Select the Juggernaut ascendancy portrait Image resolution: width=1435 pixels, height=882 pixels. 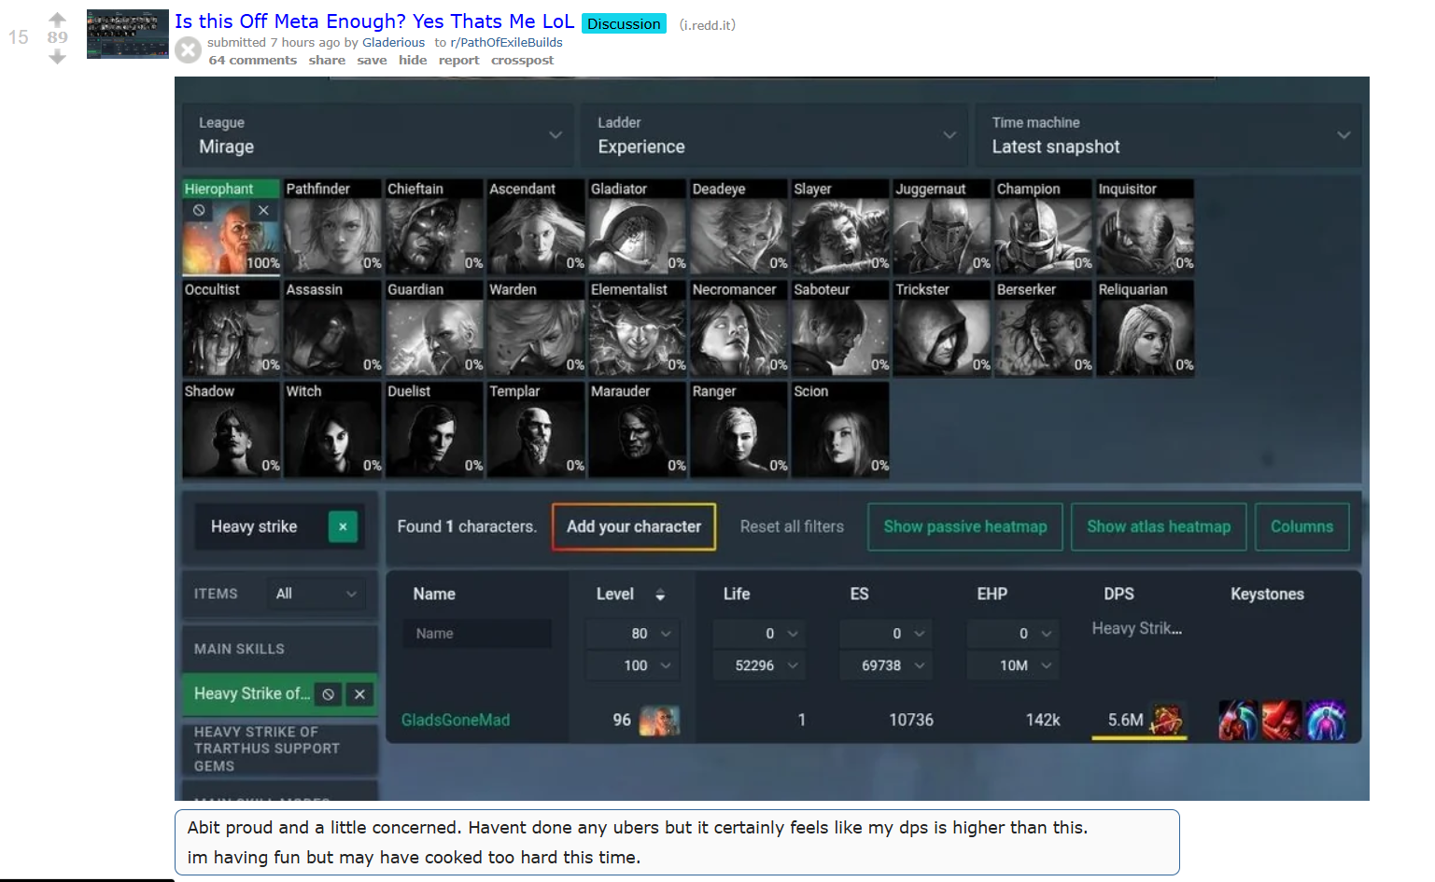click(x=942, y=226)
